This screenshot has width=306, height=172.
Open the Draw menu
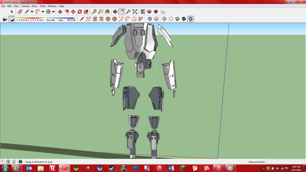34,6
